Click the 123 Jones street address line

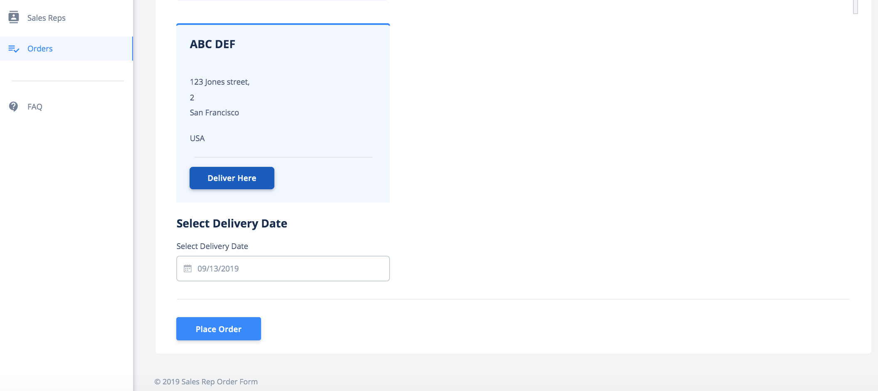[x=219, y=82]
